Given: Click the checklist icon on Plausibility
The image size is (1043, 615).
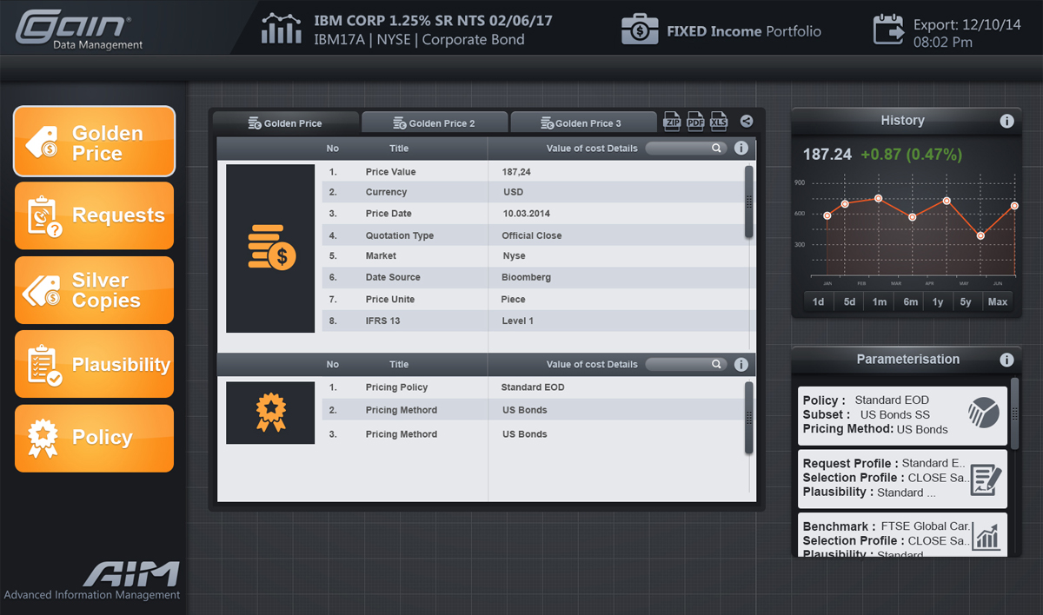Looking at the screenshot, I should click(x=43, y=365).
